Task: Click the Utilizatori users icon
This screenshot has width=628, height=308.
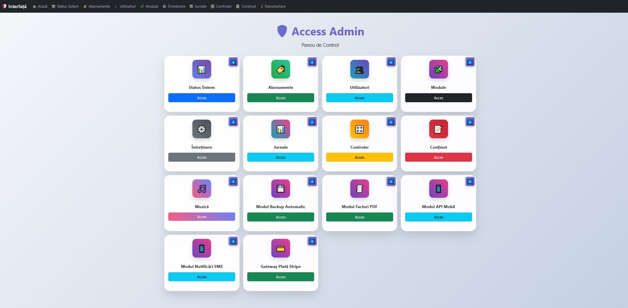Action: (359, 69)
